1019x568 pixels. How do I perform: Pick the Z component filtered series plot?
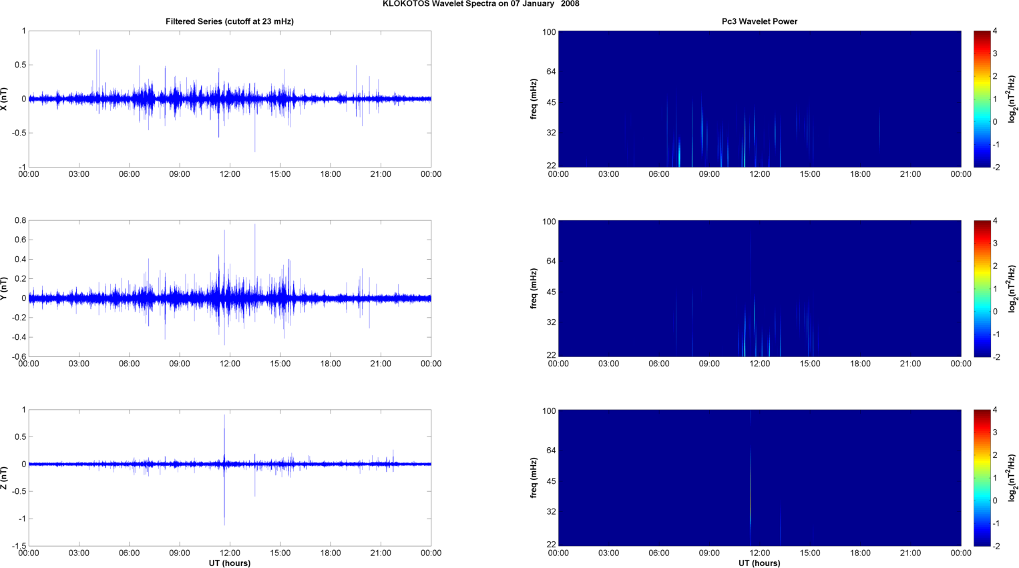[230, 478]
